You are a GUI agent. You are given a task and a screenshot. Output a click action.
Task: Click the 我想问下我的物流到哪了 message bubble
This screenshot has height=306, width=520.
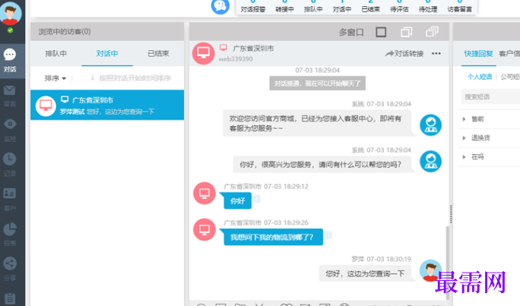coord(273,237)
